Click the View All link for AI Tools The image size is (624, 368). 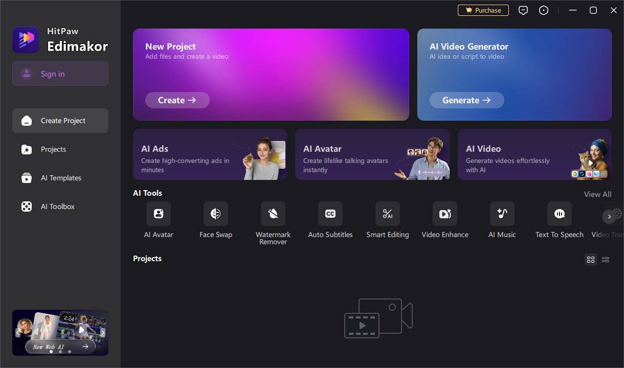[597, 194]
